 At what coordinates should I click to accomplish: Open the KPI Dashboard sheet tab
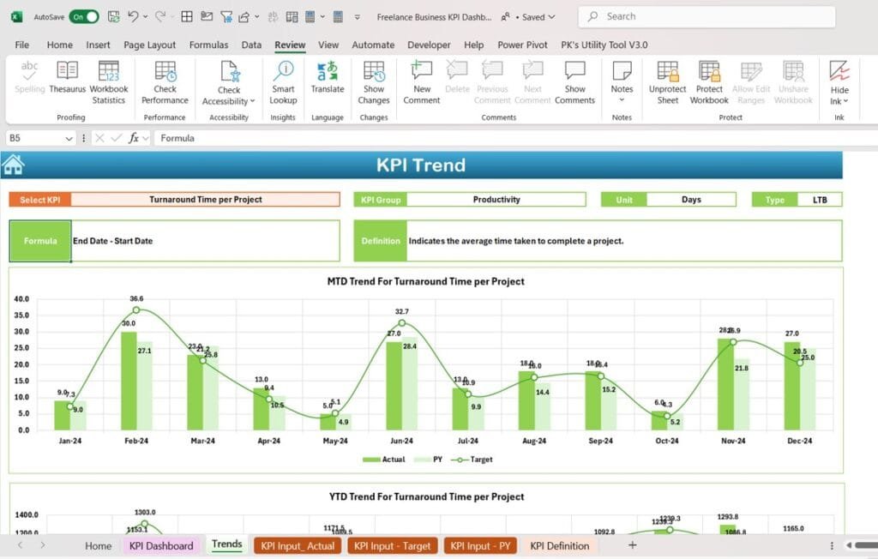tap(160, 545)
